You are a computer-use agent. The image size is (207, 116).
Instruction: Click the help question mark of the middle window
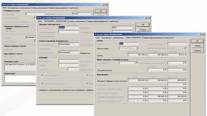(146, 18)
